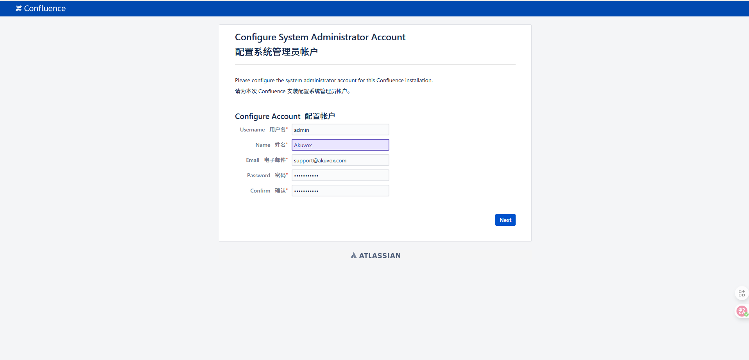Focus the Username field containing admin
This screenshot has height=360, width=749.
[x=340, y=130]
